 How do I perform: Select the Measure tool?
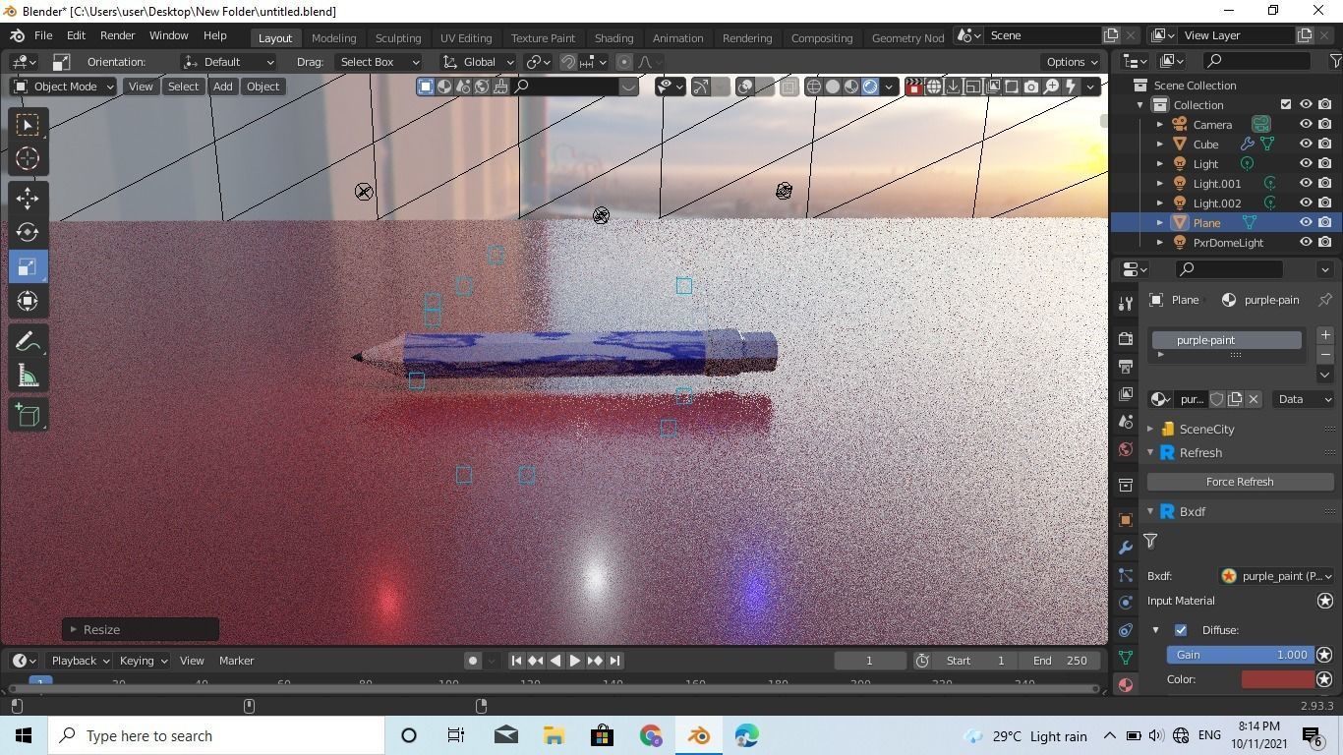[28, 375]
